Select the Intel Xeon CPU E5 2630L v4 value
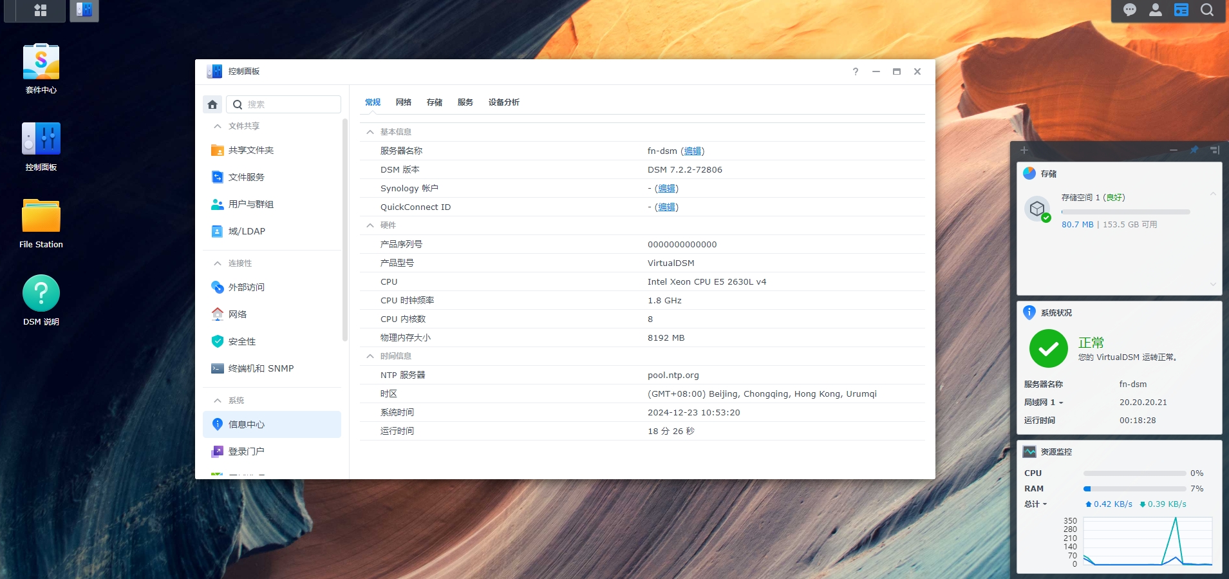Viewport: 1229px width, 579px height. point(707,282)
